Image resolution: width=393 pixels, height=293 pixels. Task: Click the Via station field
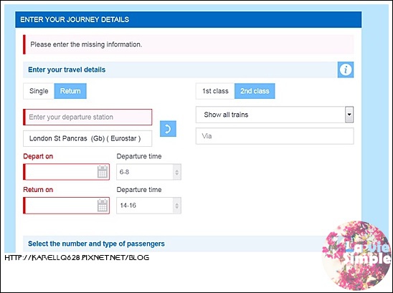click(275, 136)
